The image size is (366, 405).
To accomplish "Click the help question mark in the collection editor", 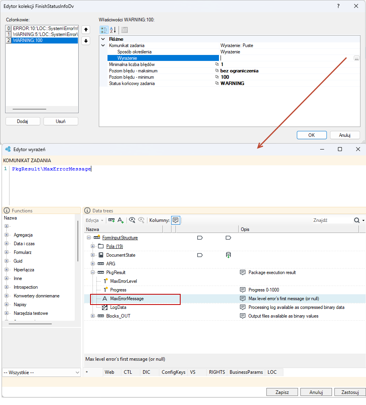I will [x=338, y=6].
